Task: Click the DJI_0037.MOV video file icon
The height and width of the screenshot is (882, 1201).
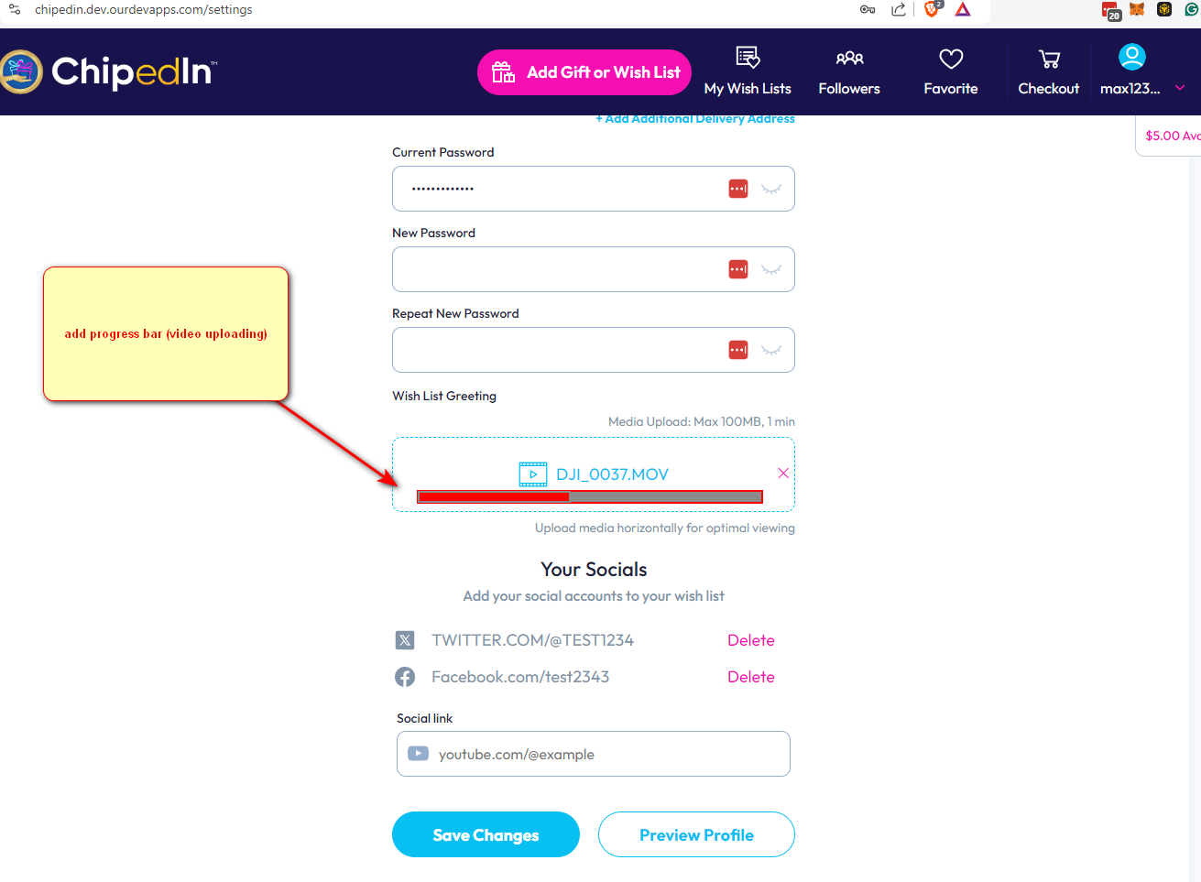Action: [x=533, y=474]
